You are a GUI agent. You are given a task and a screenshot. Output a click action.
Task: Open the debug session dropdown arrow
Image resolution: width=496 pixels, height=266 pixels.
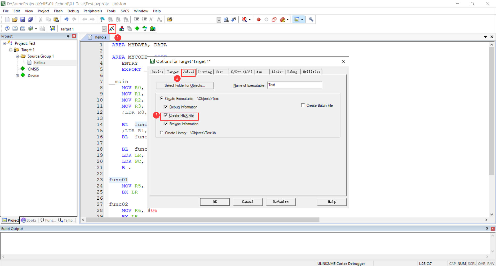(x=250, y=20)
